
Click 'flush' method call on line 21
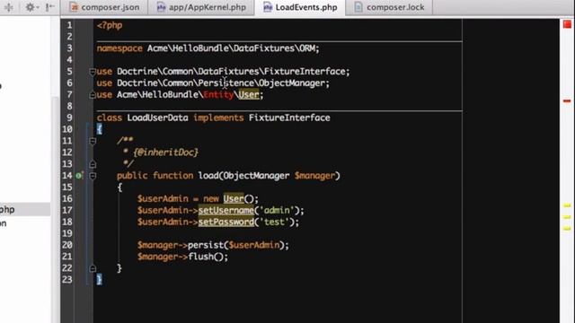click(x=200, y=257)
